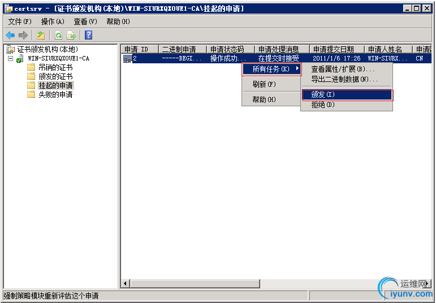Minimize the certsrv window
The image size is (436, 303).
pos(407,8)
